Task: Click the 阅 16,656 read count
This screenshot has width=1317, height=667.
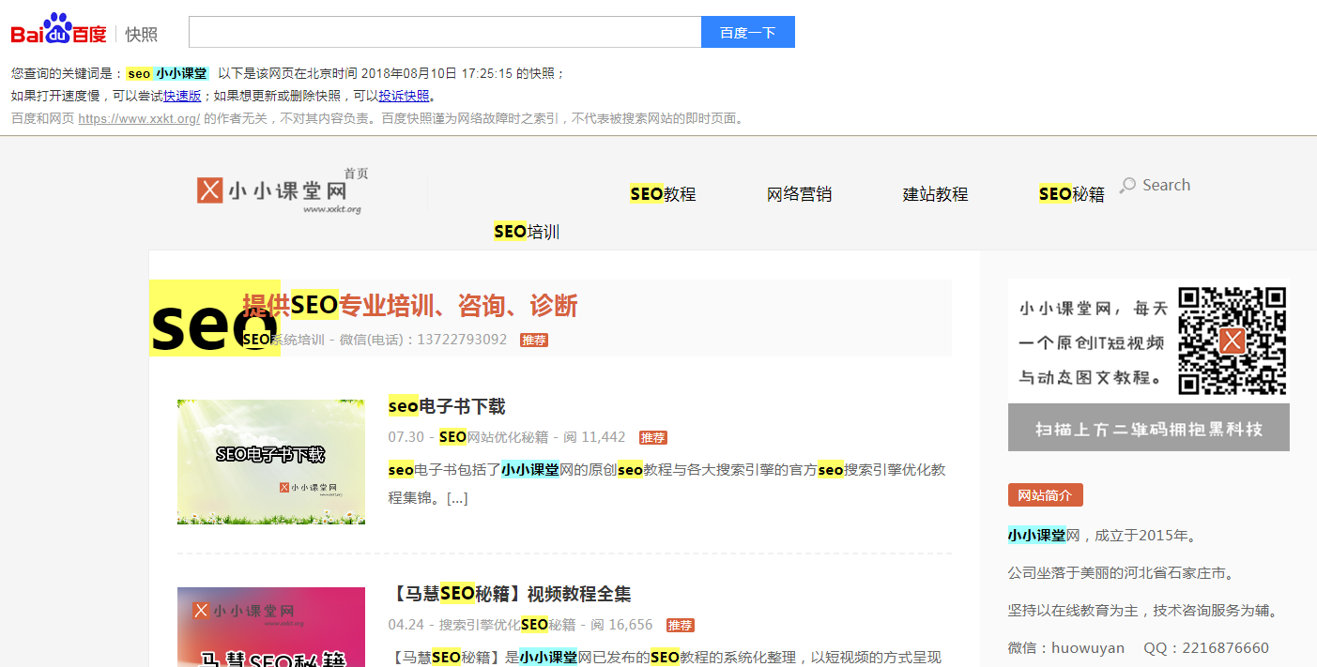Action: click(x=621, y=625)
